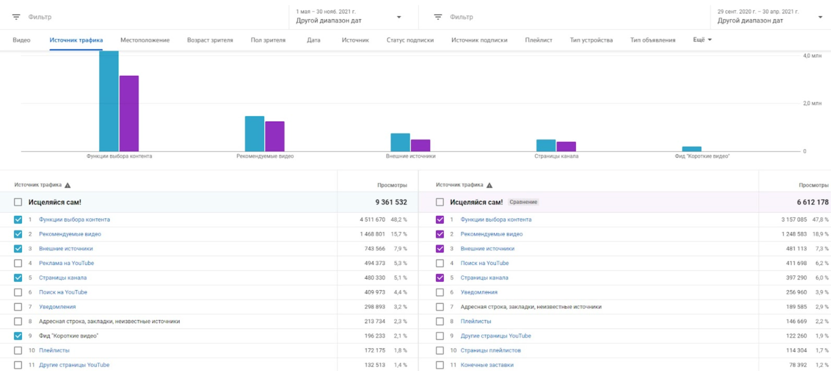Click the Фильтр field left of the 1 мая – 30 нояб. range
Viewport: 831px width, 371px height.
[40, 17]
